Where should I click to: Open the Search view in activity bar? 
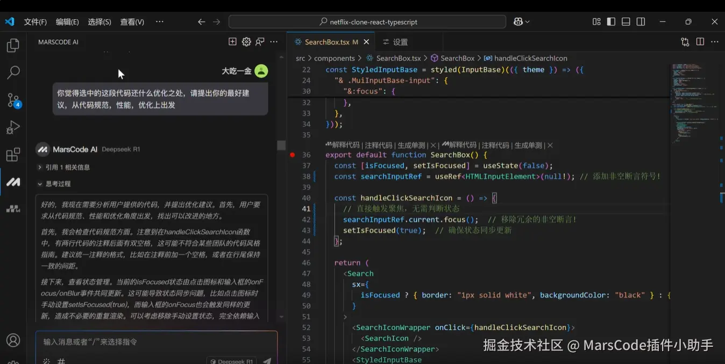13,72
